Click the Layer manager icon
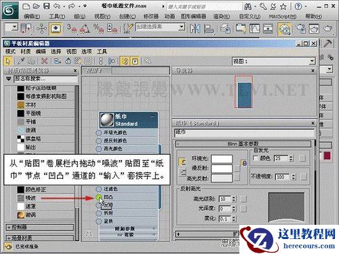339x254 pixels. (x=225, y=29)
